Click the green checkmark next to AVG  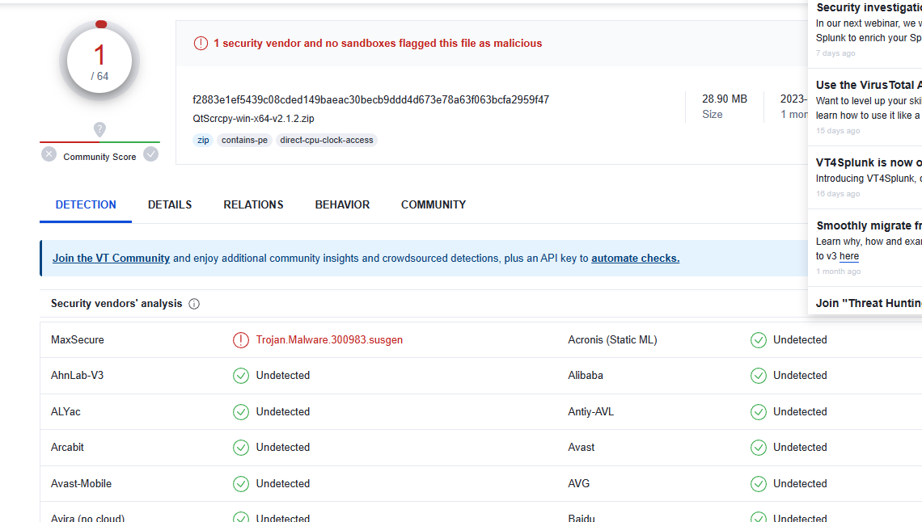click(758, 483)
